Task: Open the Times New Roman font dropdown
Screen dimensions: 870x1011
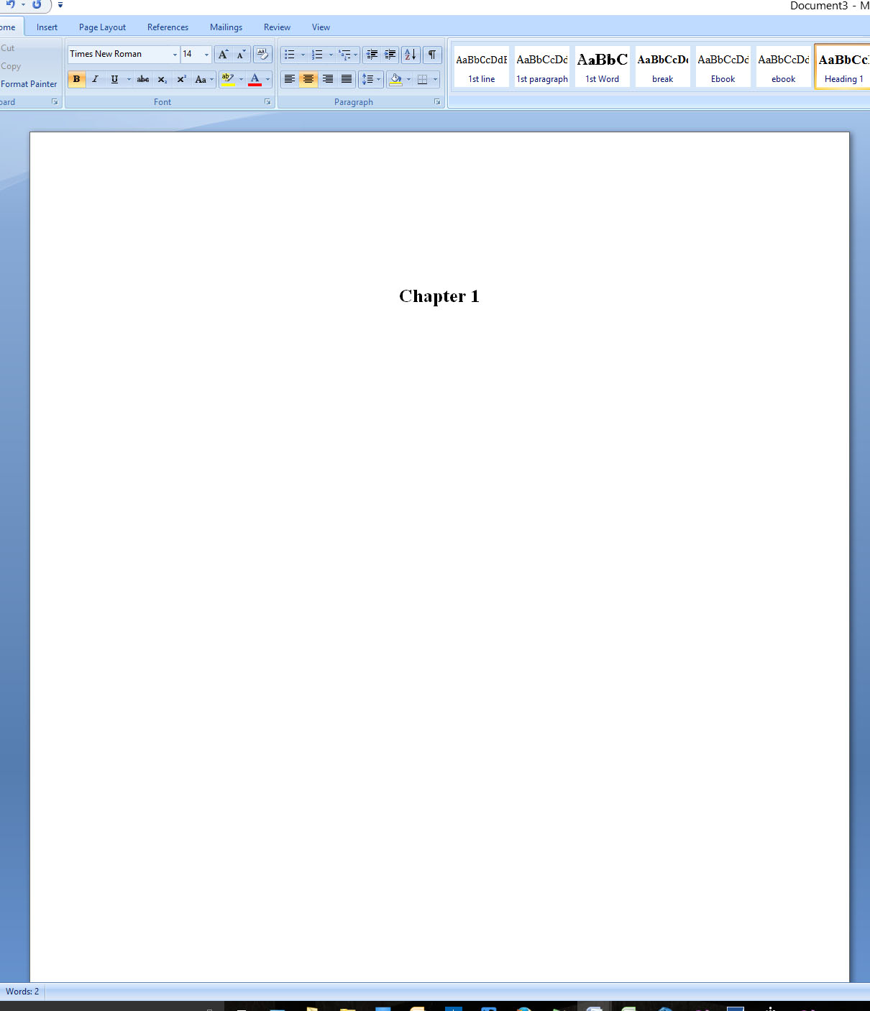Action: tap(175, 55)
